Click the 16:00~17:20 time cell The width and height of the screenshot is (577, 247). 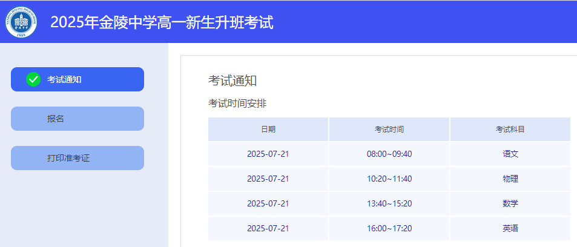pos(389,228)
